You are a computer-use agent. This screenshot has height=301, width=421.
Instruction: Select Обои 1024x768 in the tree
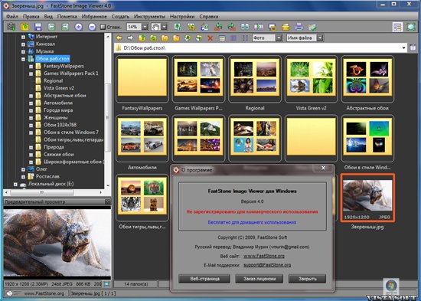tap(60, 125)
